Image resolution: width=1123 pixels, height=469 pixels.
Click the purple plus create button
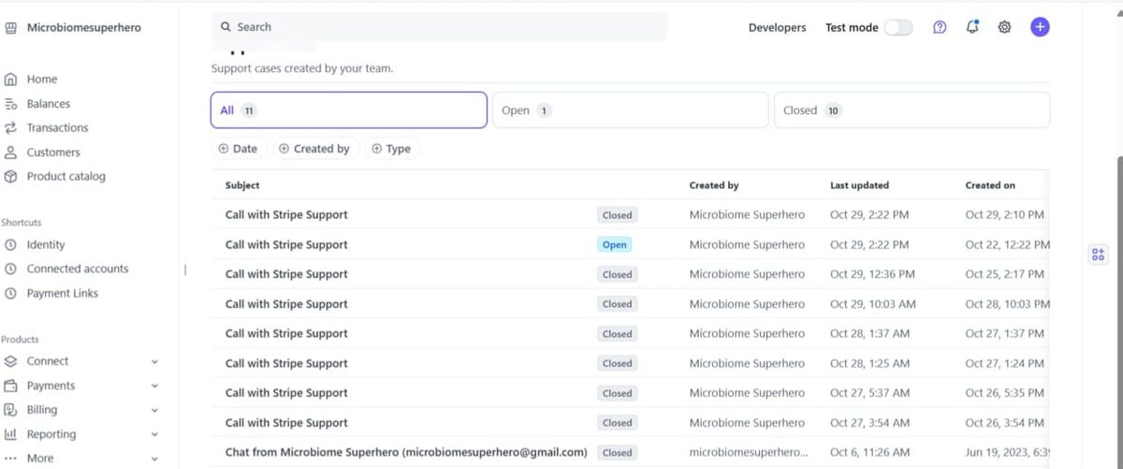(1040, 27)
